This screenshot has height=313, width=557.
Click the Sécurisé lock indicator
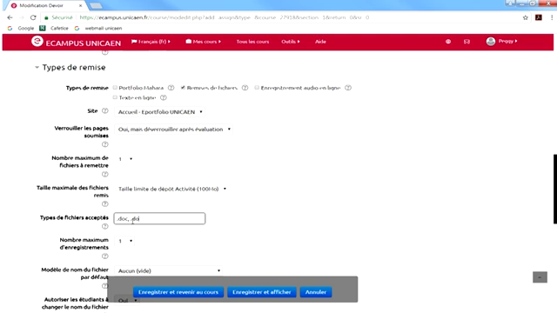click(58, 17)
